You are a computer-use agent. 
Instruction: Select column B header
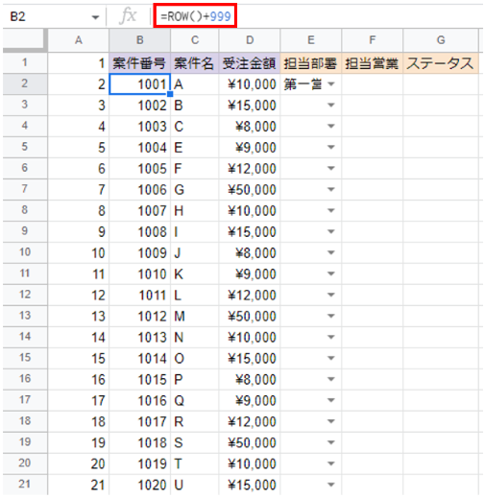click(140, 40)
